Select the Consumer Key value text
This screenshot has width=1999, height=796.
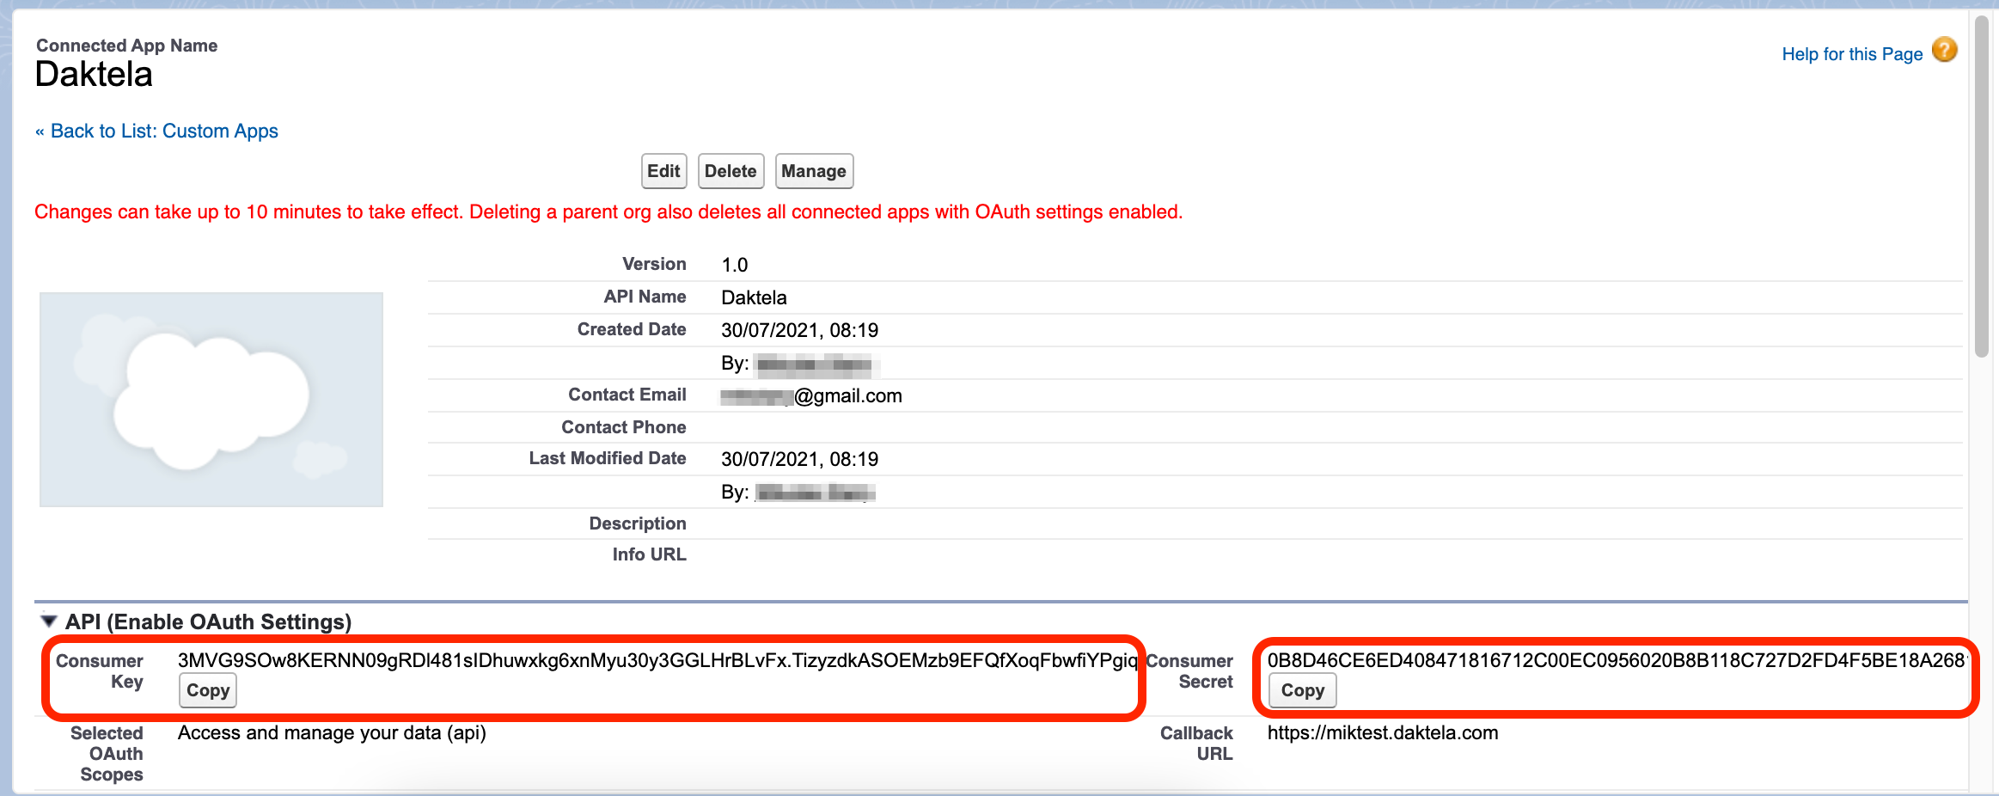click(657, 660)
